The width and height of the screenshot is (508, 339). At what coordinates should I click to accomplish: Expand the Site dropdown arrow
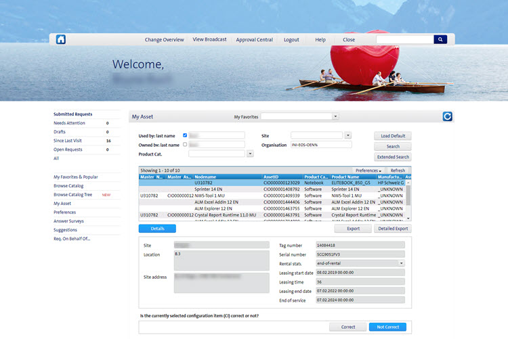348,136
